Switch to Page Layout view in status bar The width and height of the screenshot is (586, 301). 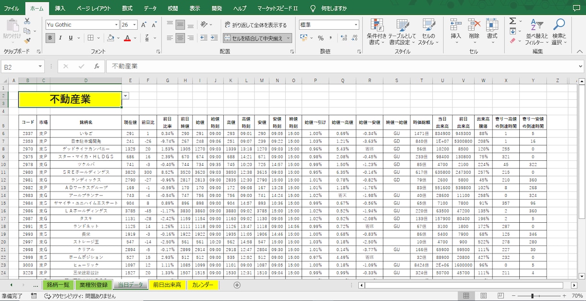[x=484, y=296]
